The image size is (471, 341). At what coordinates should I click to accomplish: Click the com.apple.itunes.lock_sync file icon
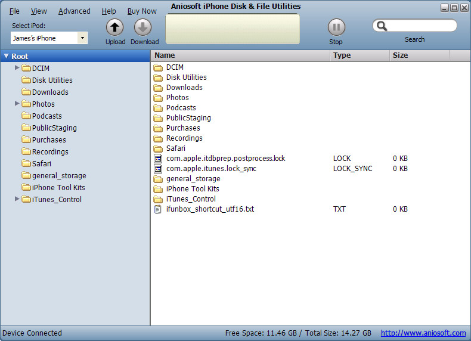[158, 169]
